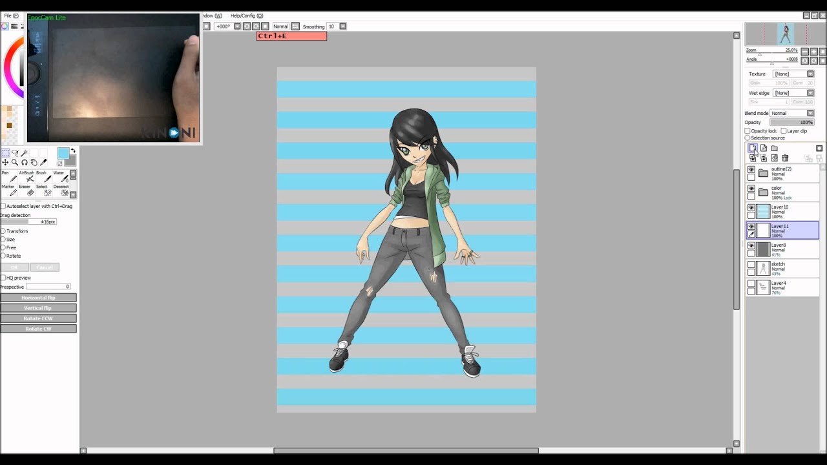Hide the outline(2) layer folder
This screenshot has width=827, height=465.
pos(751,170)
